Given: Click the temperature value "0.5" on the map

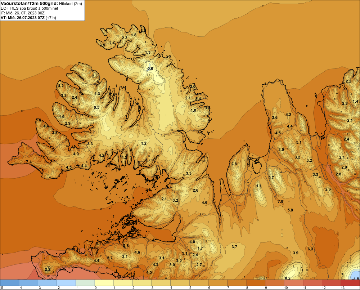Looking at the screenshot, I should pyautogui.click(x=96, y=107).
